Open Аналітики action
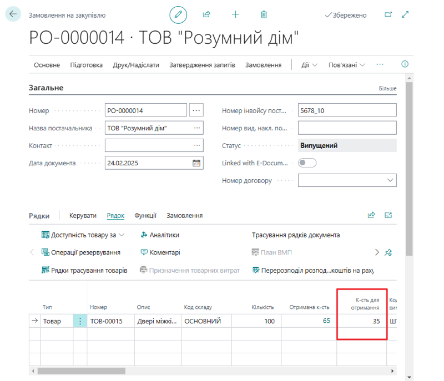This screenshot has width=444, height=381. point(160,235)
